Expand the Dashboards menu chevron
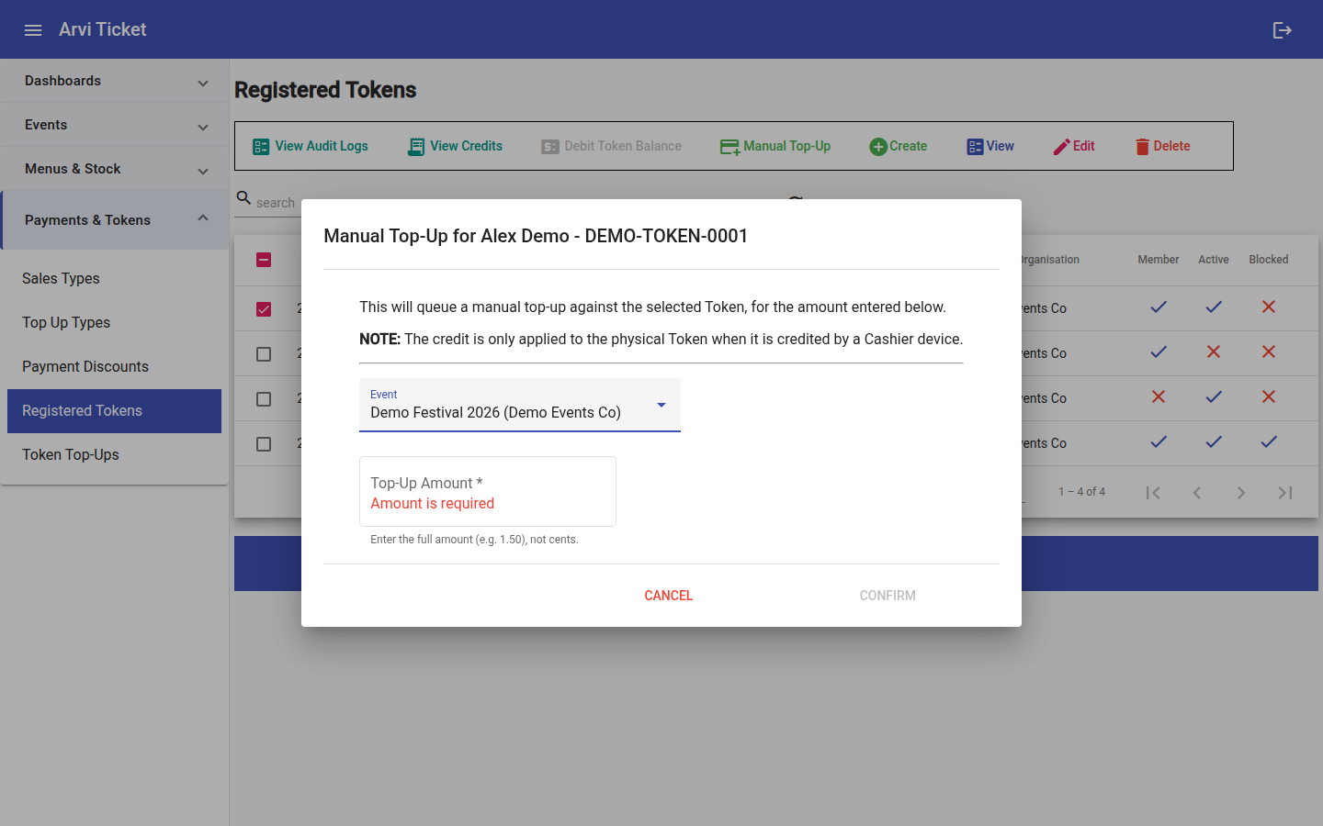 [203, 84]
